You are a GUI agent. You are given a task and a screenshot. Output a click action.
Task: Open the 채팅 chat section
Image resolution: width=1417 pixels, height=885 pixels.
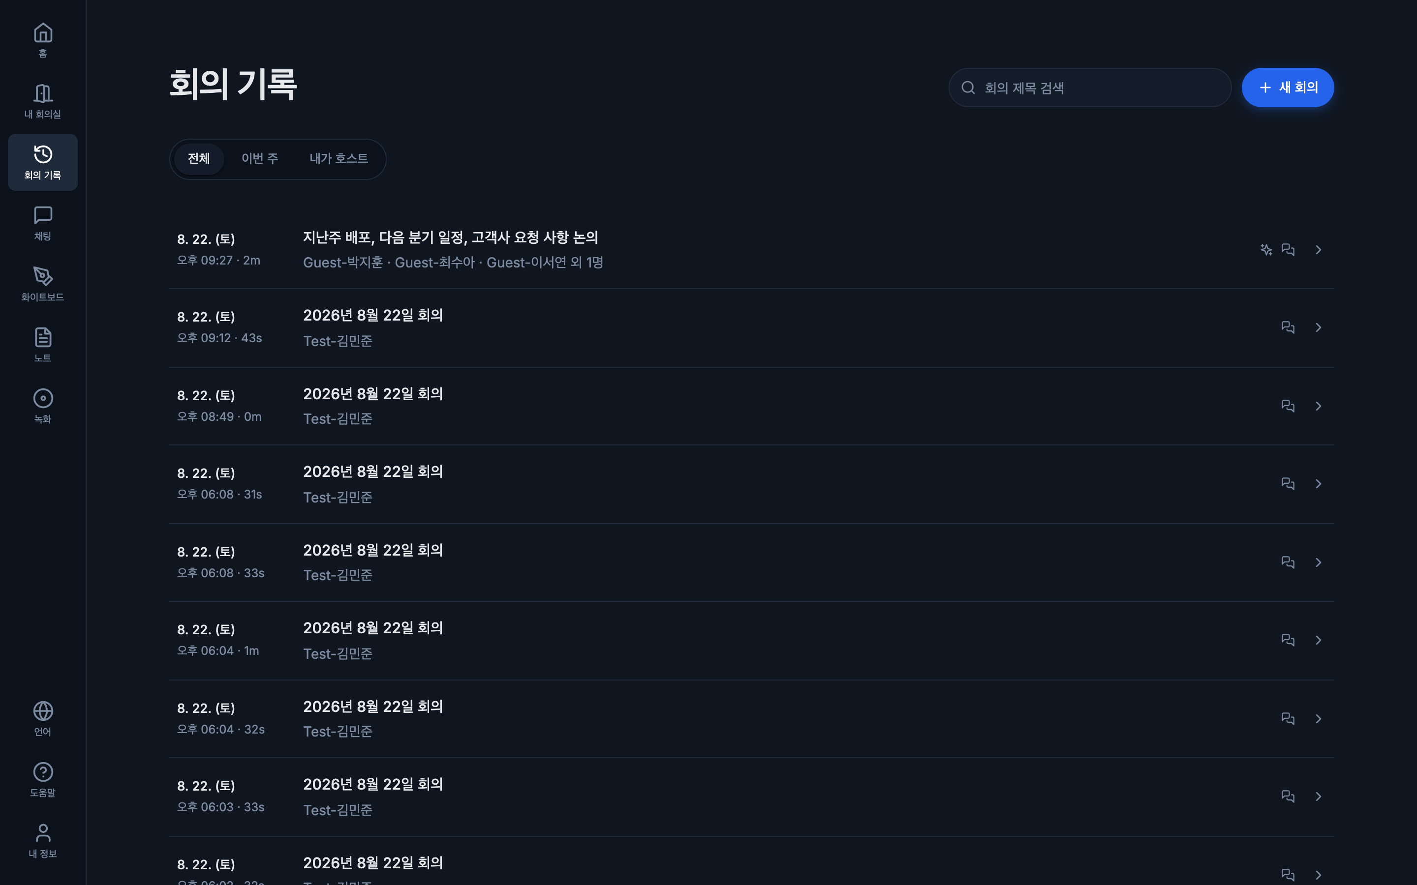coord(43,223)
